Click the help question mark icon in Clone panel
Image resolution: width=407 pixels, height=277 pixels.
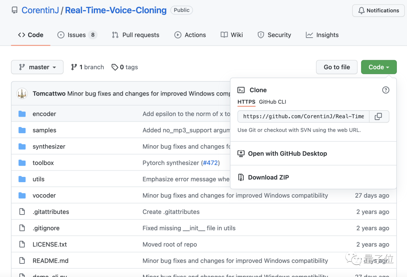386,90
